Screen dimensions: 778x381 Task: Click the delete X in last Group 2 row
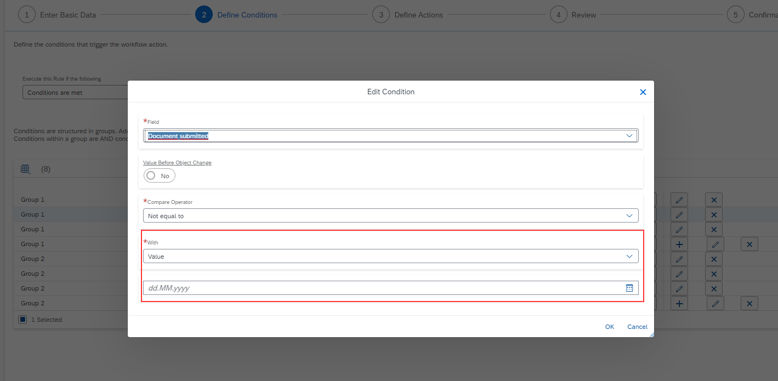[749, 304]
